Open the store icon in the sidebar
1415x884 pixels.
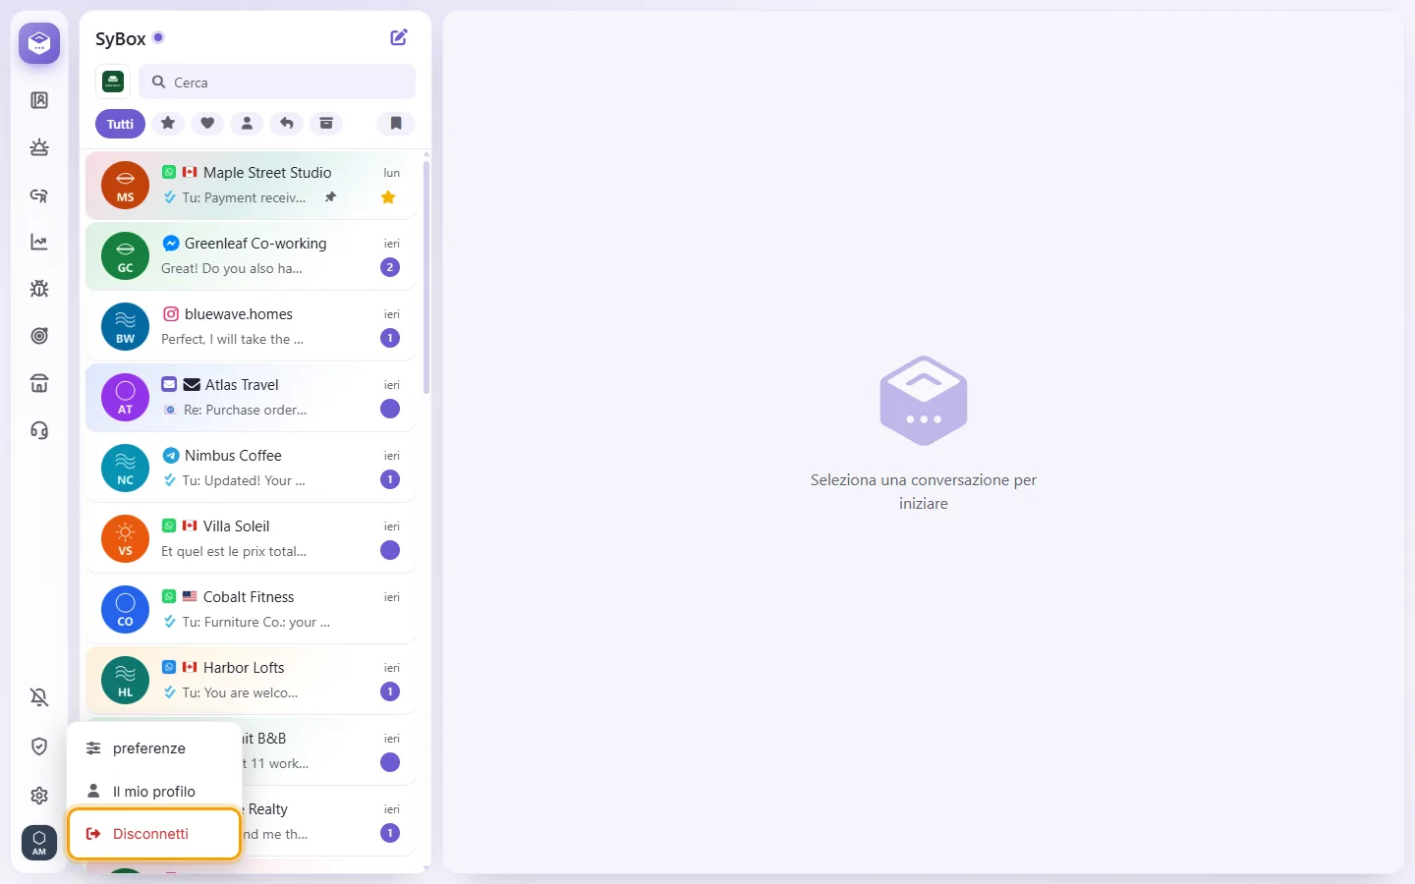39,383
